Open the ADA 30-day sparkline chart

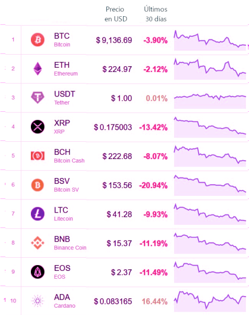[210, 301]
